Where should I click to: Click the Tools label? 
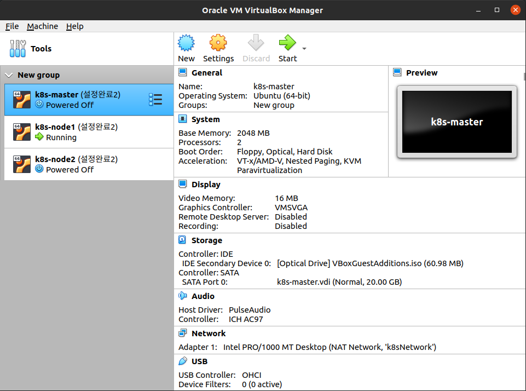pos(41,49)
